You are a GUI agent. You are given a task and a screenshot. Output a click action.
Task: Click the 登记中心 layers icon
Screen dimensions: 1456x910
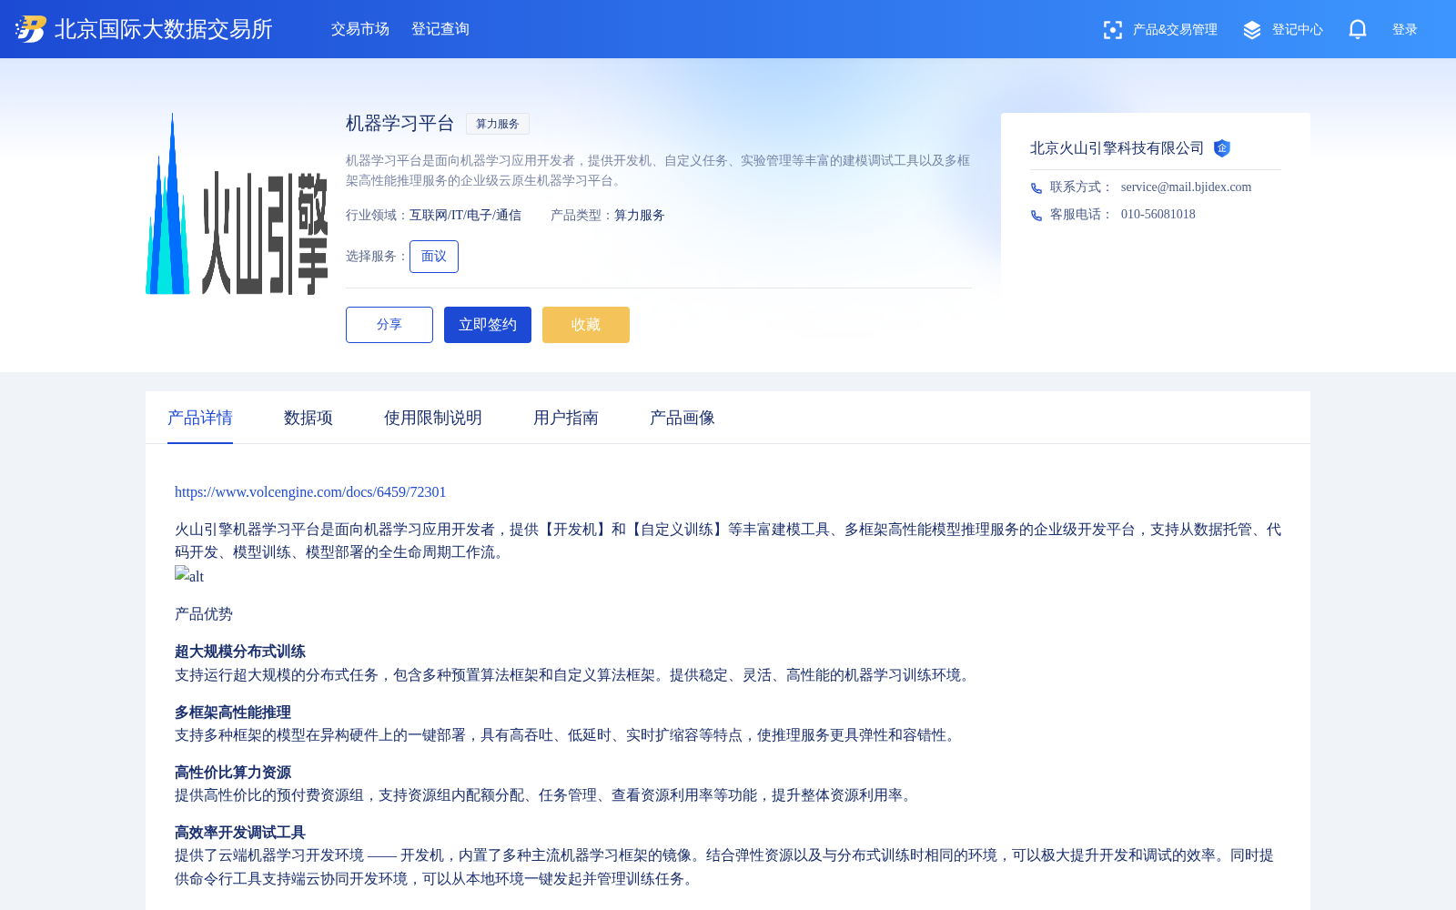(x=1252, y=30)
